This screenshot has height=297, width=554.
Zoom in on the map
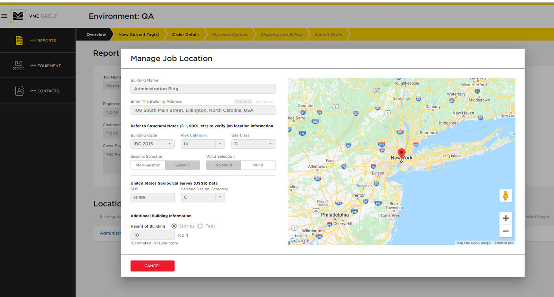pos(506,218)
